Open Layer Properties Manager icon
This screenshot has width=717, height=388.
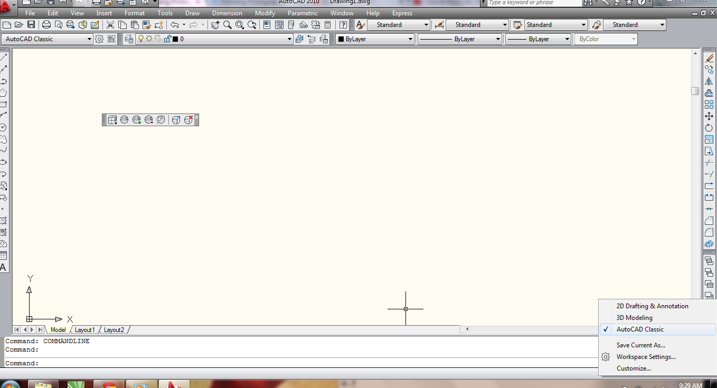[x=129, y=39]
